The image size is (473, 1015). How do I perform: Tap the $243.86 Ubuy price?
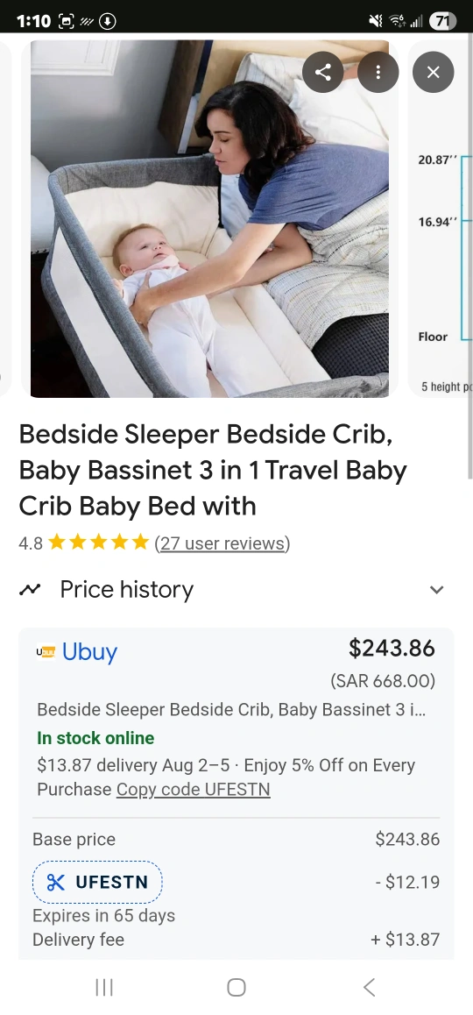392,648
